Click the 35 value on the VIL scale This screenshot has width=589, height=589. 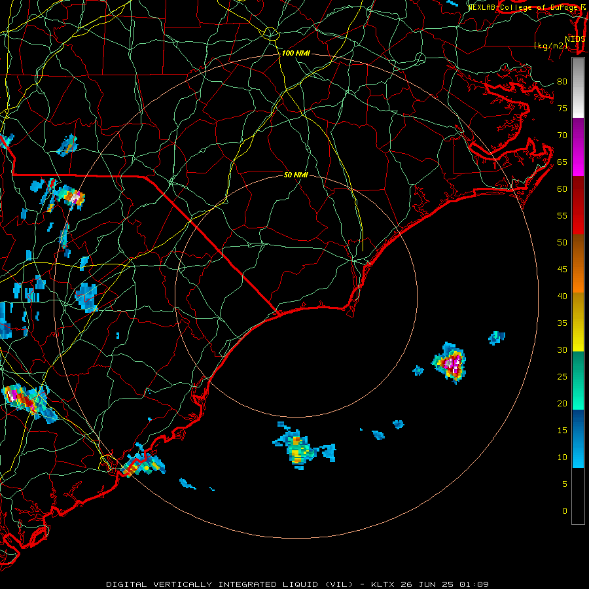point(562,323)
